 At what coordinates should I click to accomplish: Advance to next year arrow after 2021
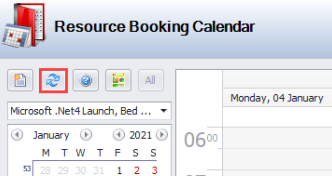162,135
